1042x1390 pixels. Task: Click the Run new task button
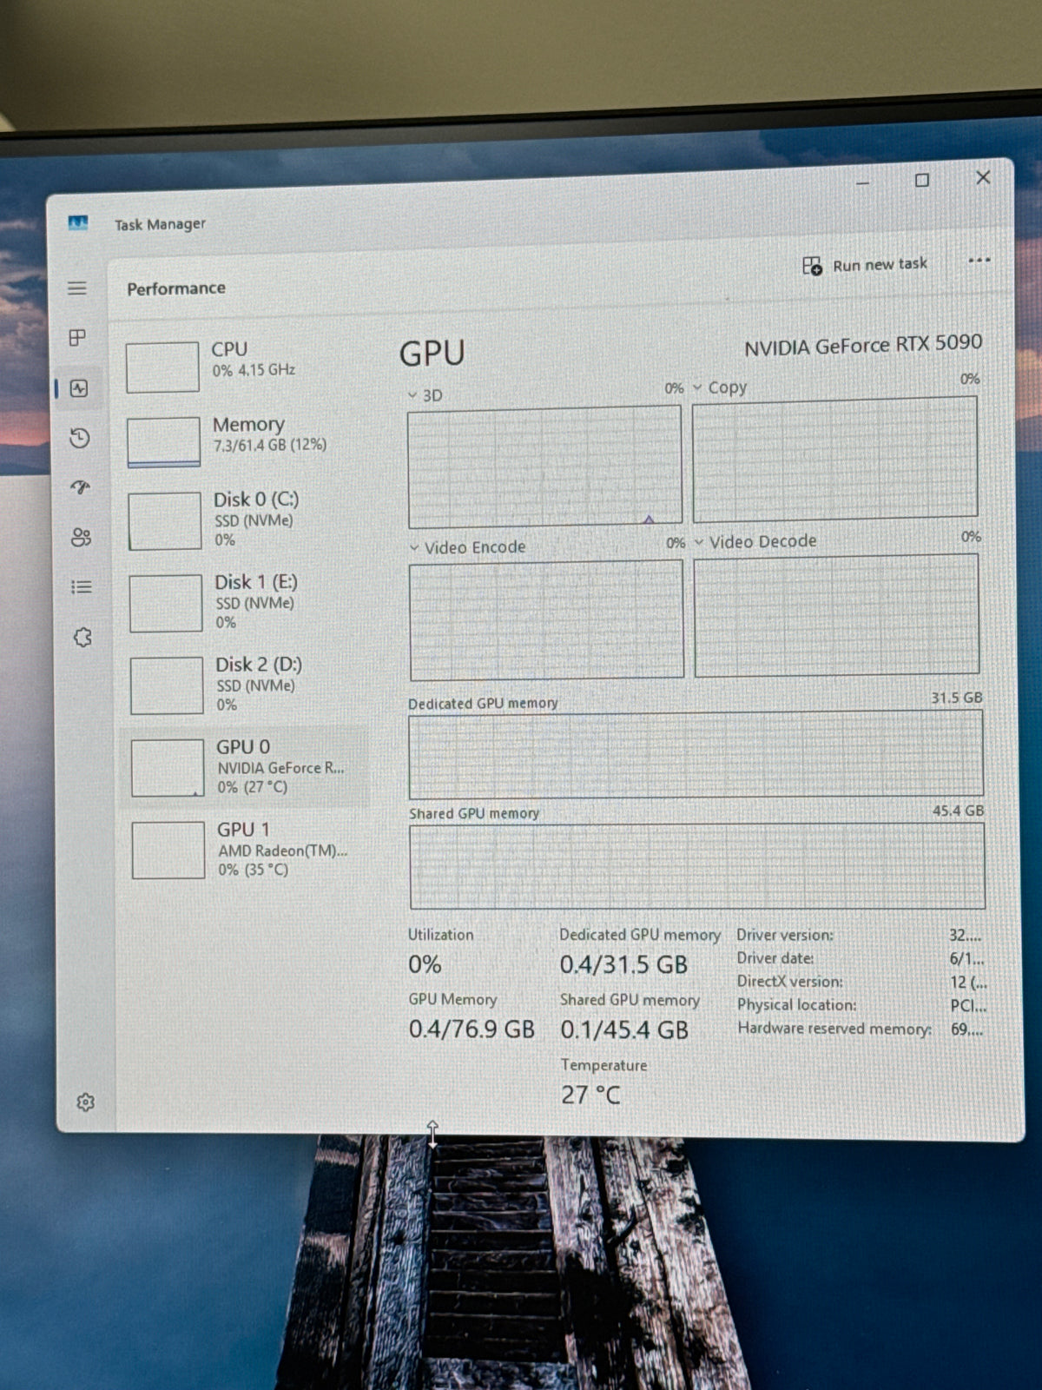(x=865, y=264)
